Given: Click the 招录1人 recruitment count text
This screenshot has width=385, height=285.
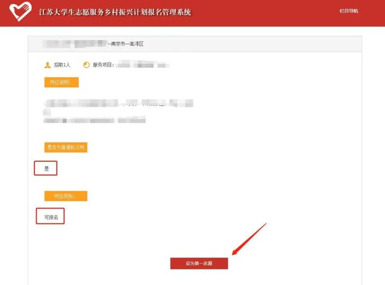Looking at the screenshot, I should 62,64.
